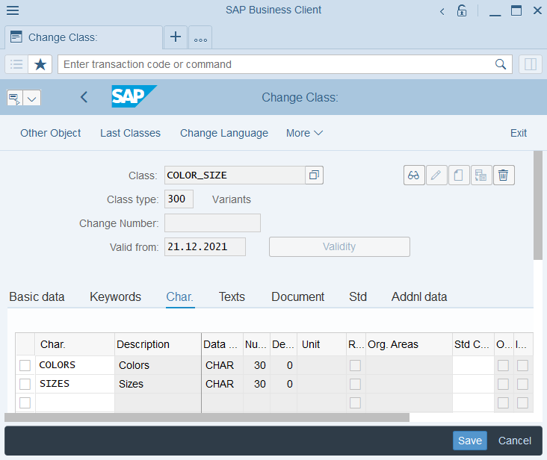Toggle the side panel layout icon
The image size is (547, 460).
click(530, 64)
